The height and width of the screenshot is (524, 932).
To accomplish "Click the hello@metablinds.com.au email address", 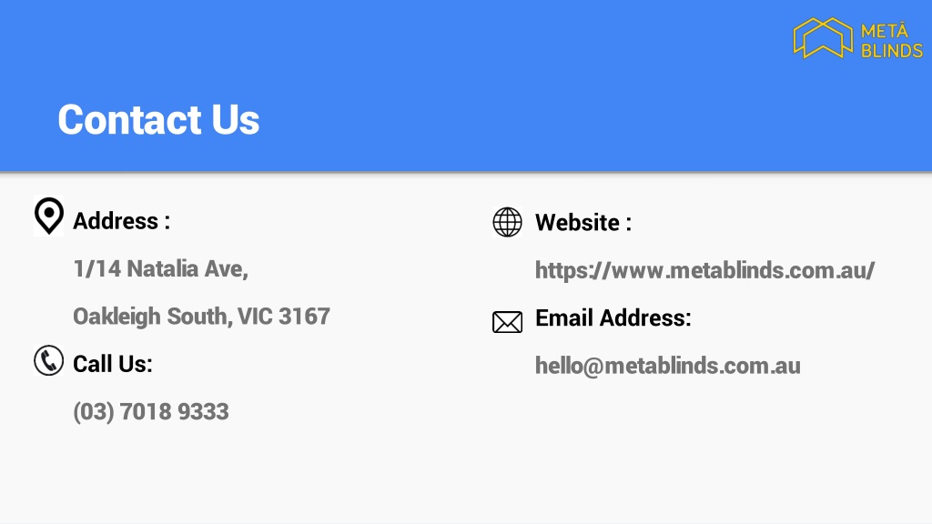I will click(667, 366).
